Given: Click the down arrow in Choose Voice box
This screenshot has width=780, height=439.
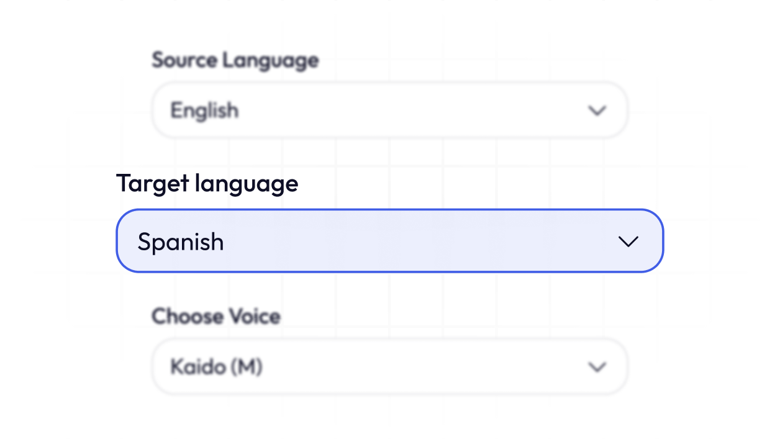Looking at the screenshot, I should [597, 367].
